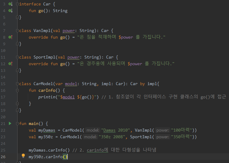229x163 pixels.
Task: Click the implemented-by gutter icon for interface Car
Action: coord(10,4)
